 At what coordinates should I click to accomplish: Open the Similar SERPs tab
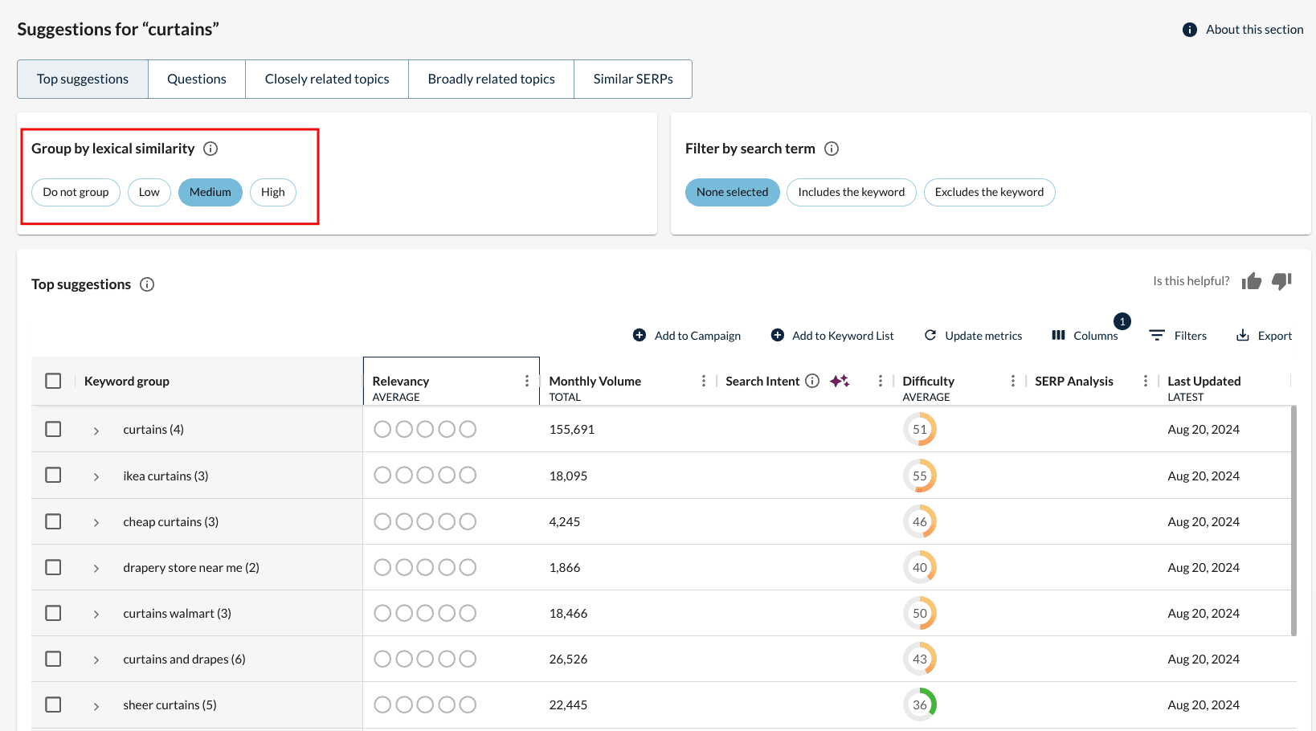(x=632, y=79)
